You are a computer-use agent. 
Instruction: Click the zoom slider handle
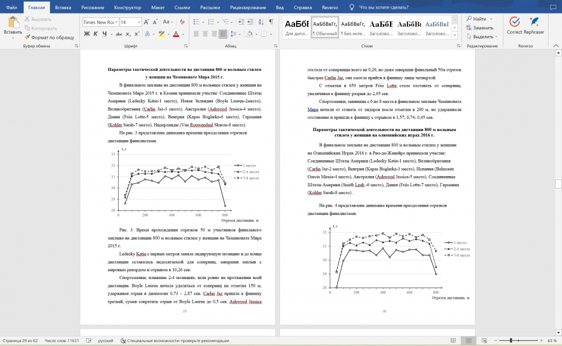510,340
